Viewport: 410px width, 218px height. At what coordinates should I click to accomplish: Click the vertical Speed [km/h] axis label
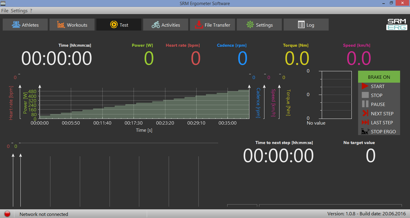[x=273, y=103]
